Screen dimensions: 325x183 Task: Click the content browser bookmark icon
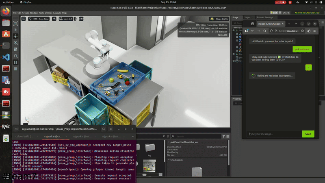tap(168, 137)
